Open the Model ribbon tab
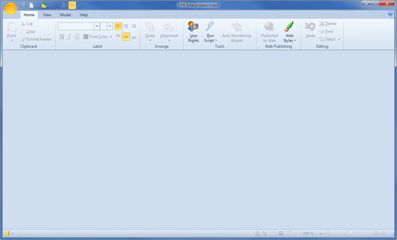This screenshot has height=240, width=397. click(65, 15)
